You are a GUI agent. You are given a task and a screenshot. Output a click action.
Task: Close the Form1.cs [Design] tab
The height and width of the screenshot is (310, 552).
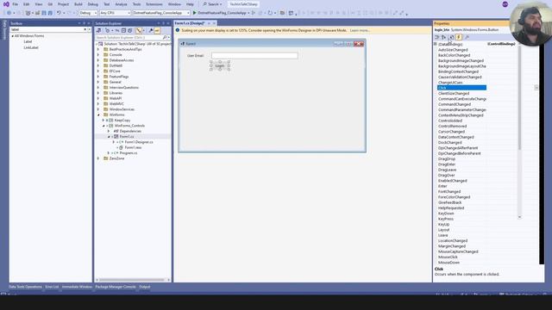tap(214, 23)
